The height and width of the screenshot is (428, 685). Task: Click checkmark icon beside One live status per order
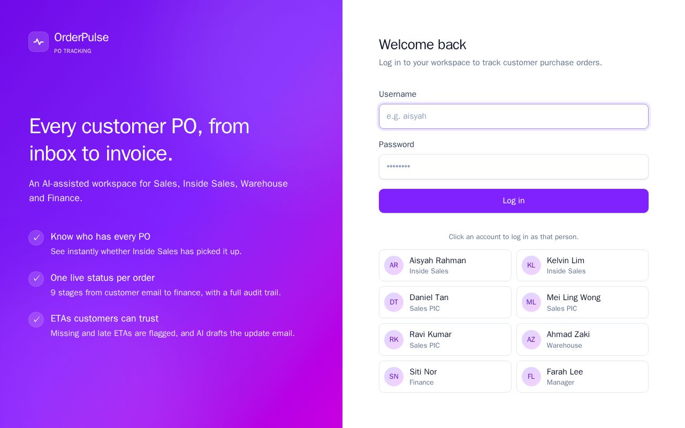click(x=36, y=279)
